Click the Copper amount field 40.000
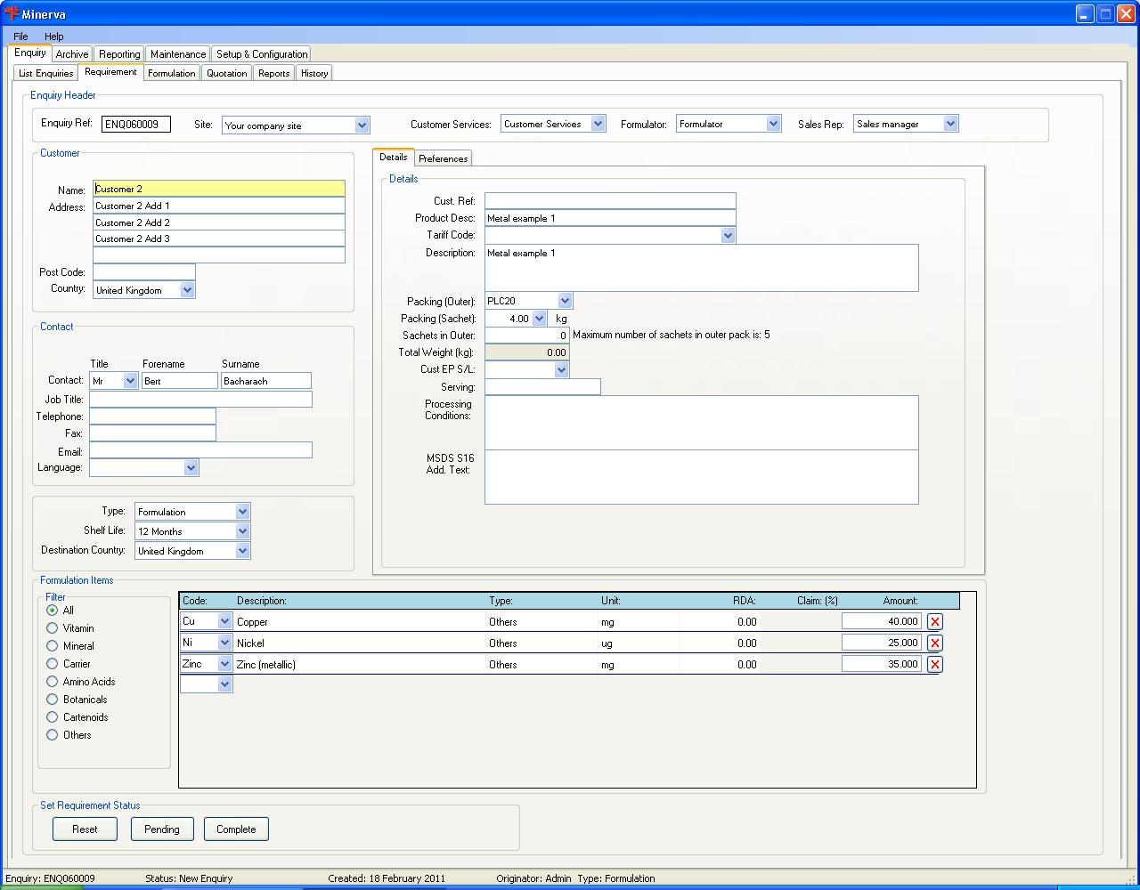This screenshot has height=890, width=1140. tap(882, 621)
